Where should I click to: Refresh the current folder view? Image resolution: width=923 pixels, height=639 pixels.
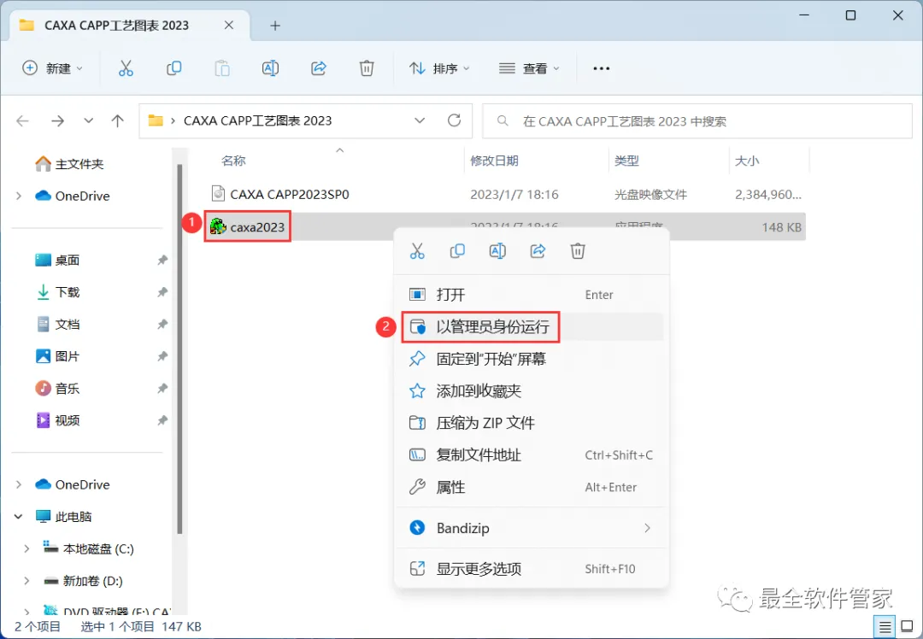point(454,120)
